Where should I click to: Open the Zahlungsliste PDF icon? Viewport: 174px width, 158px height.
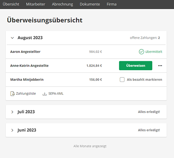(x=12, y=94)
